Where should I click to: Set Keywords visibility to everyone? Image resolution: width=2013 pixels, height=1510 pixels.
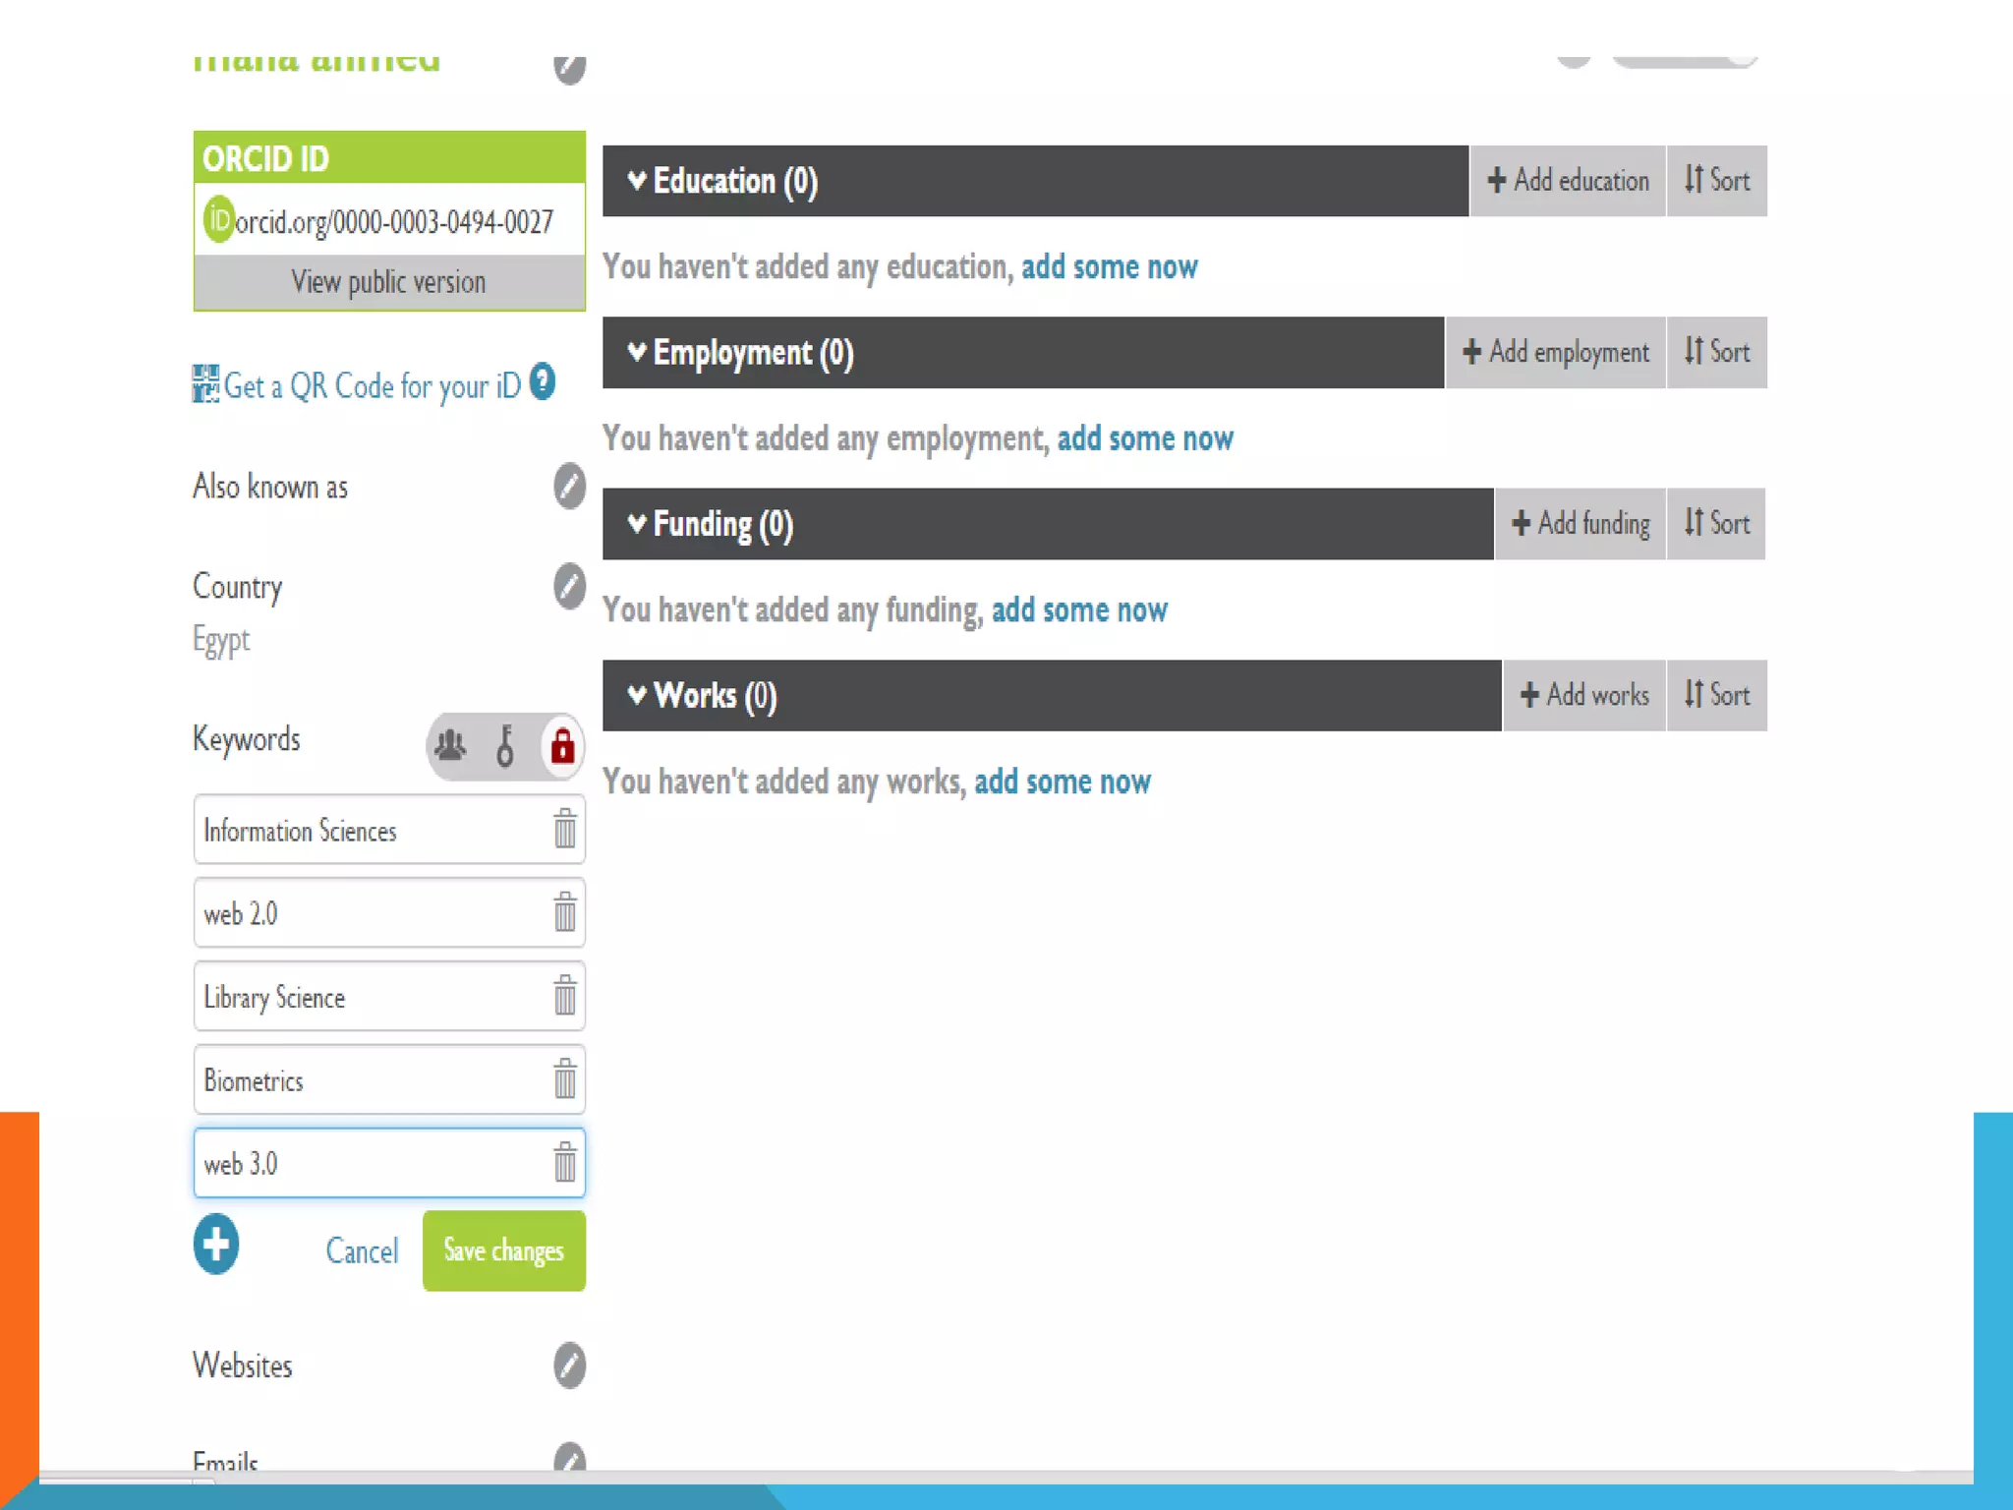pos(451,746)
